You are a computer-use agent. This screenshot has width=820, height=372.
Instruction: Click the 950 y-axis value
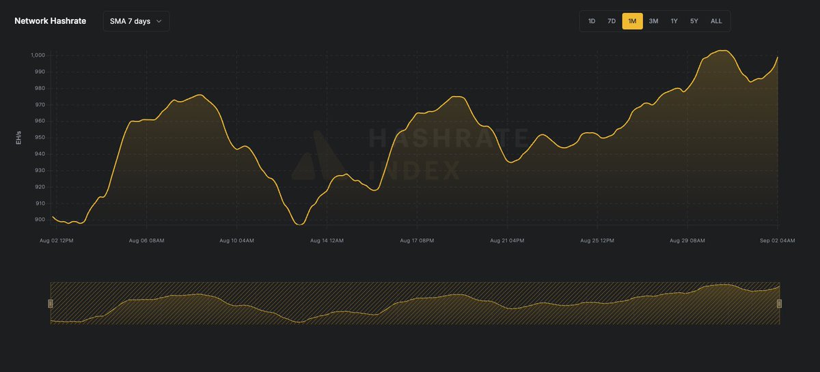pyautogui.click(x=40, y=137)
